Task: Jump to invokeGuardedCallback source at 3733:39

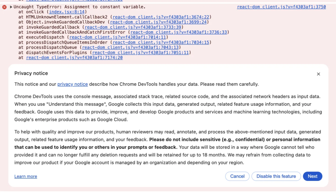Action: click(x=133, y=27)
